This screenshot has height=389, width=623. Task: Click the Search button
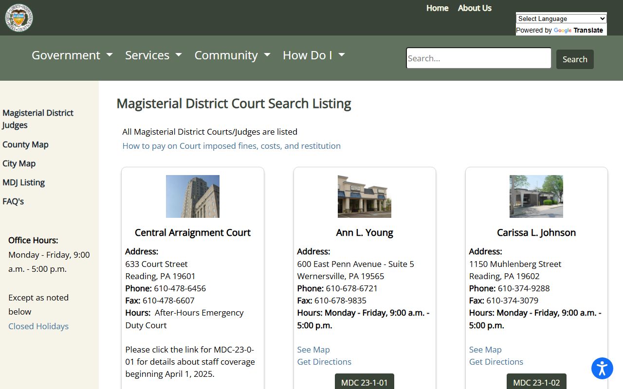click(x=575, y=59)
